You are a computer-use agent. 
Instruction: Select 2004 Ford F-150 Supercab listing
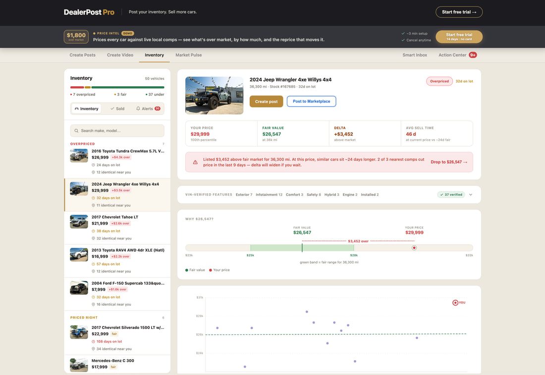117,294
